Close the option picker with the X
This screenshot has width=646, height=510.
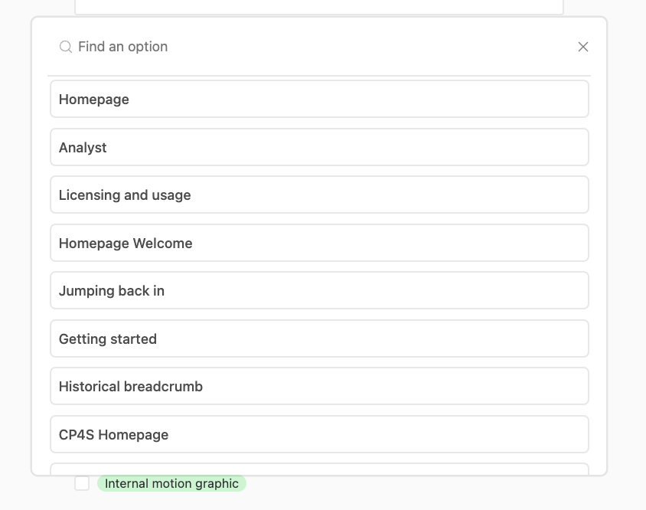click(583, 47)
